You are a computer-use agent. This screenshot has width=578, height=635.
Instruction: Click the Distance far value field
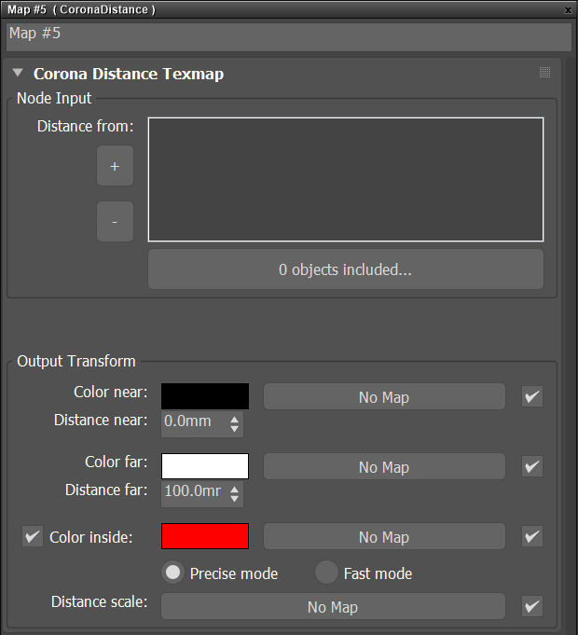click(x=194, y=493)
